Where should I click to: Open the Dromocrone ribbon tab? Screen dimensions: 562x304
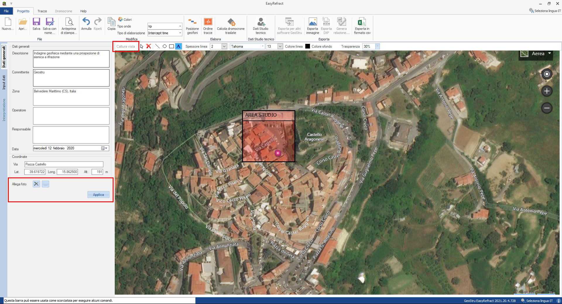tap(64, 11)
